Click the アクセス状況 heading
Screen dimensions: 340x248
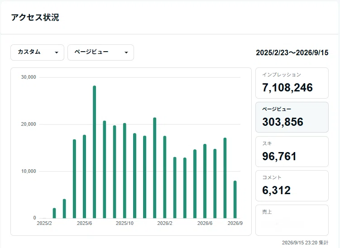35,17
